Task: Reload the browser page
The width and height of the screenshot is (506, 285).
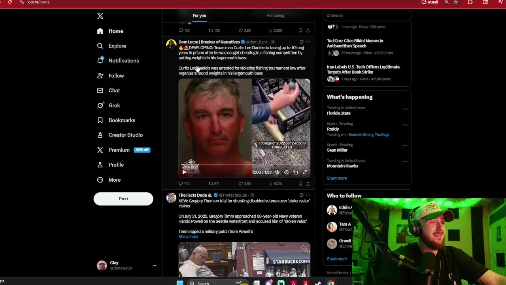Action: click(x=9, y=2)
